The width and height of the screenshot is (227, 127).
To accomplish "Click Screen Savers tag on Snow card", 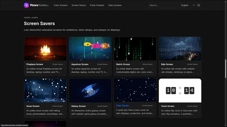I will point(58,106).
